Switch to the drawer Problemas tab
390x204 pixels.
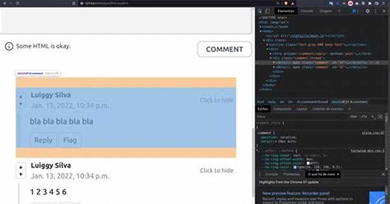(x=292, y=174)
